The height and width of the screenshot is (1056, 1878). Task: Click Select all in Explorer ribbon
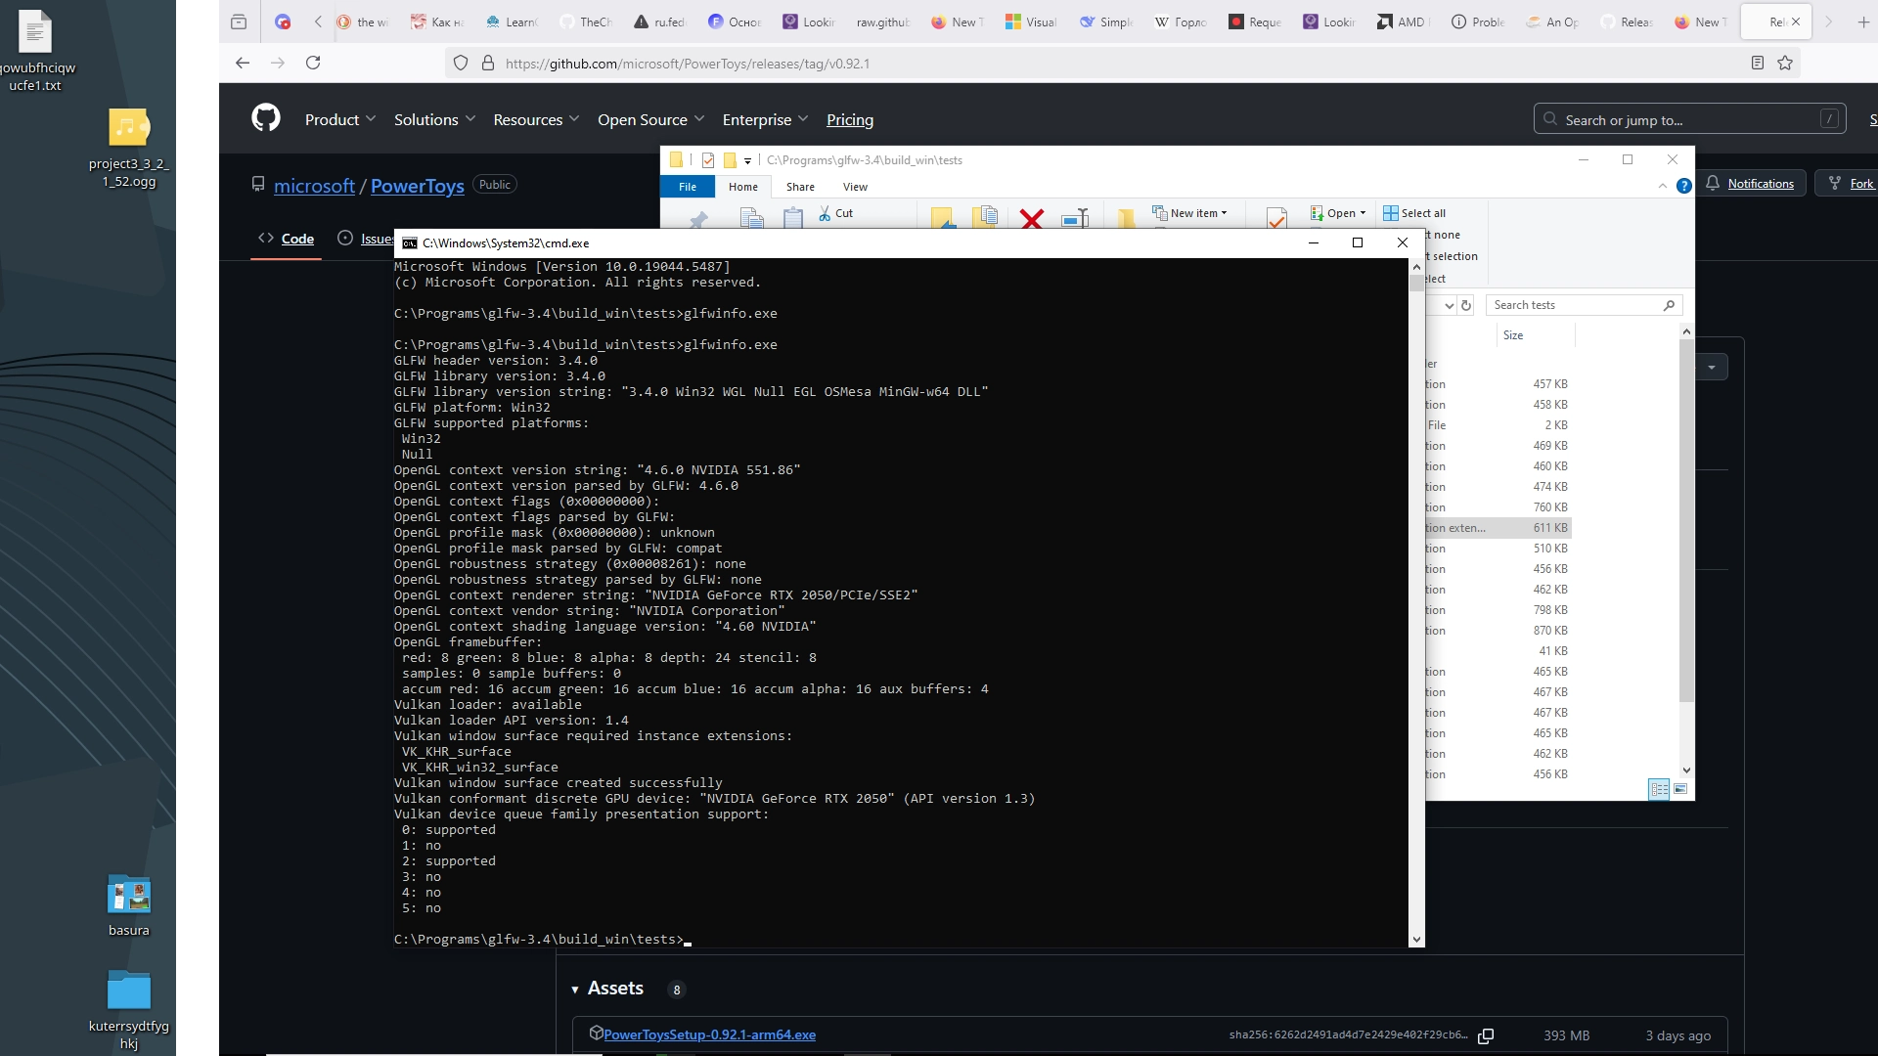1414,213
